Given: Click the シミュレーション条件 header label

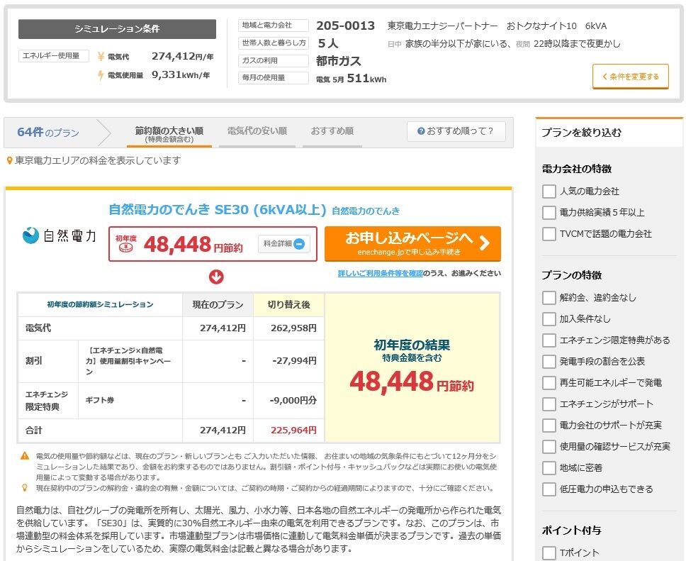Looking at the screenshot, I should [x=117, y=29].
